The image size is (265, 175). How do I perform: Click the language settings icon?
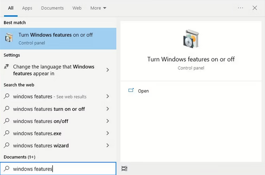6,67
